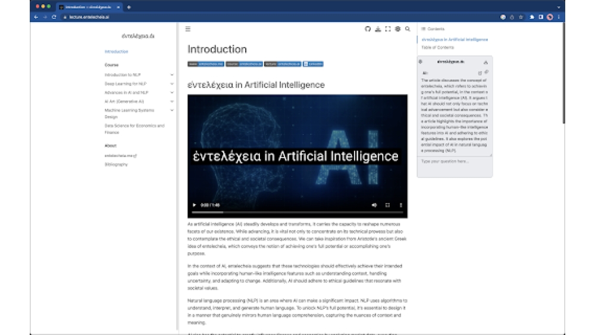Expand Advances in AI and NLP section
Viewport: 595px width, 335px height.
point(172,93)
